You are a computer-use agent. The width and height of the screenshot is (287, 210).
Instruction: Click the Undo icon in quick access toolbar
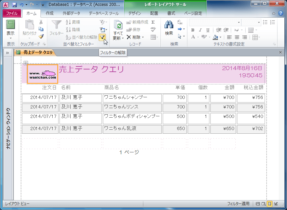coord(22,5)
